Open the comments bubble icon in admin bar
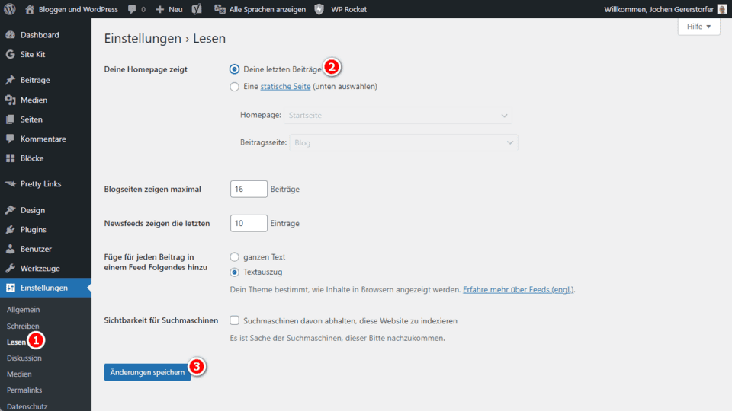The width and height of the screenshot is (732, 411). pos(133,9)
